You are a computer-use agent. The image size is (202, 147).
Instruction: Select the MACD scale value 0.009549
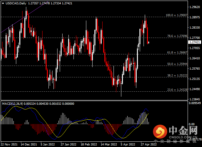click(195, 103)
